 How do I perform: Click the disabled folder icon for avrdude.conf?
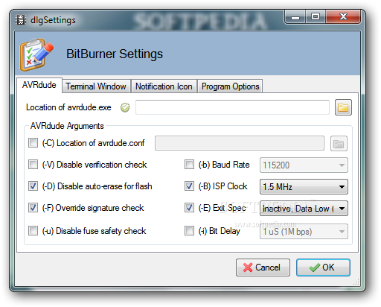click(x=339, y=143)
